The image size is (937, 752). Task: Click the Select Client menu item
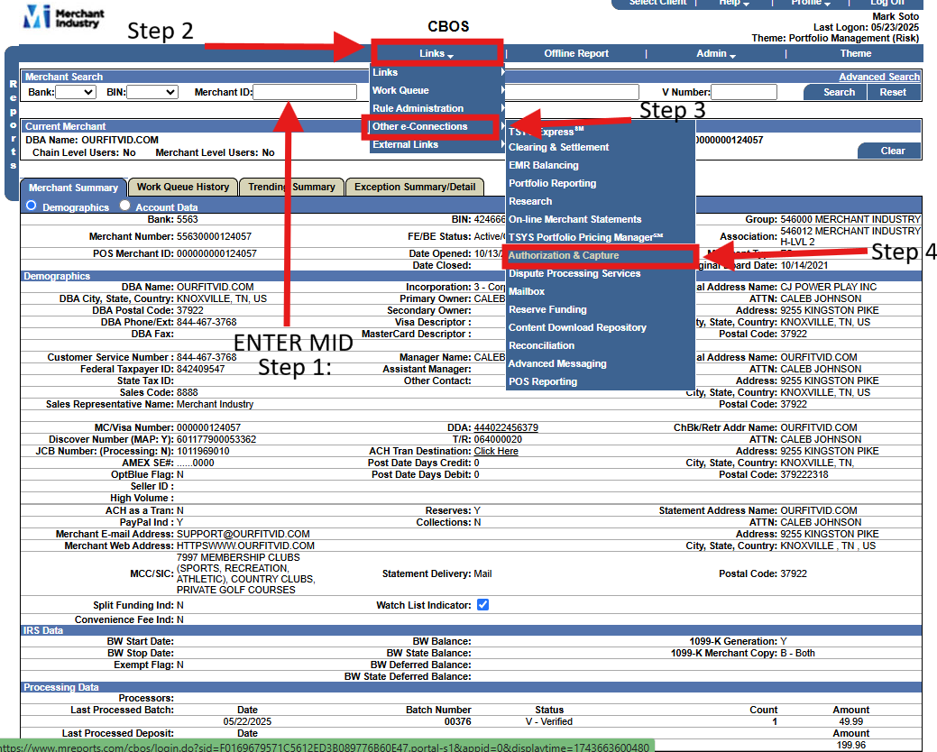point(657,3)
